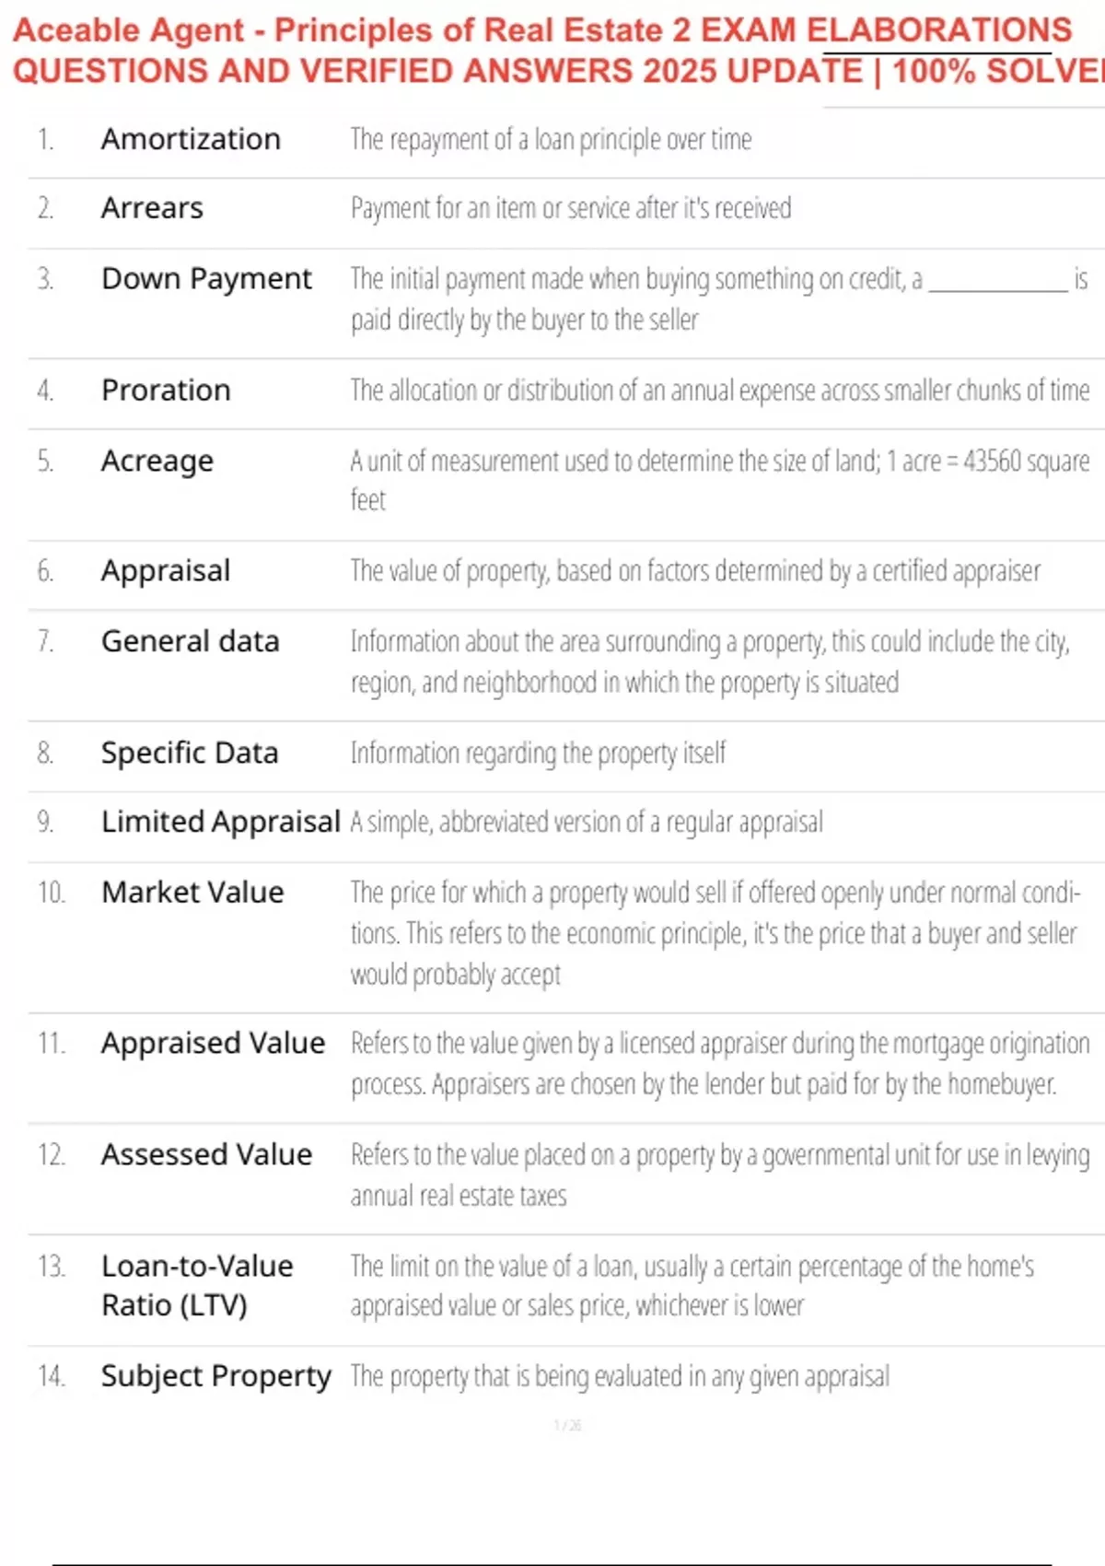Select the Assessed Value term
The height and width of the screenshot is (1566, 1105).
pyautogui.click(x=206, y=1154)
